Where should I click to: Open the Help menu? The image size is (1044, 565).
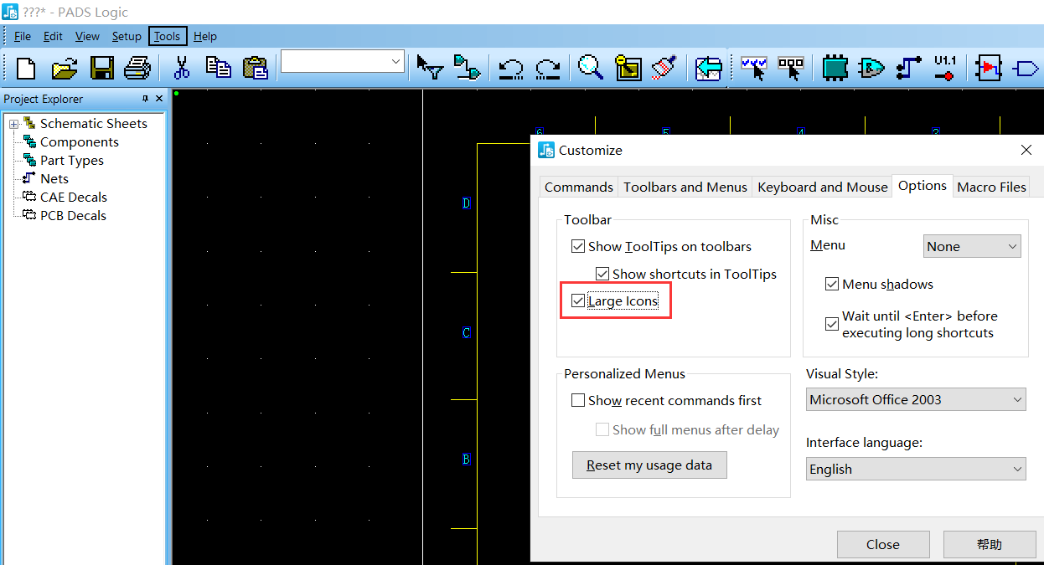coord(205,36)
